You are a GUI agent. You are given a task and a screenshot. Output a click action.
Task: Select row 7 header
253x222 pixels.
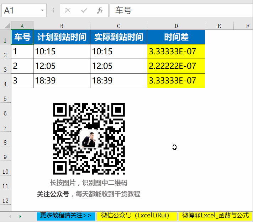5,124
